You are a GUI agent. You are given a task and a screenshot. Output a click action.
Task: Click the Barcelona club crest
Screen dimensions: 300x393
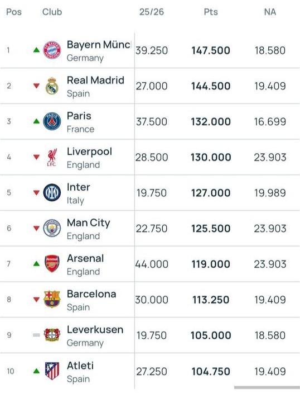coord(52,299)
